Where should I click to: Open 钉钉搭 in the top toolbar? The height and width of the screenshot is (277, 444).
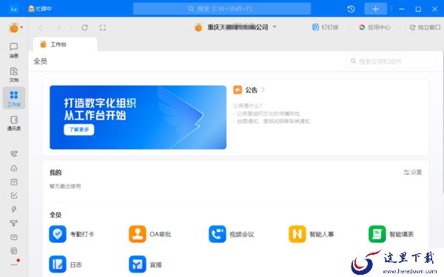pyautogui.click(x=325, y=27)
